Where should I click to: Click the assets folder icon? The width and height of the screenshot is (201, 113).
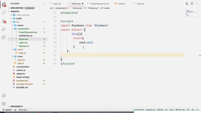15,25
